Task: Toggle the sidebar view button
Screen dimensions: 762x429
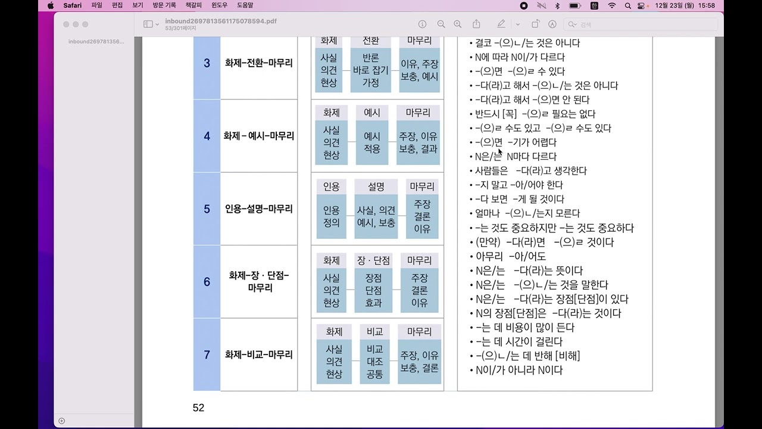Action: 148,24
